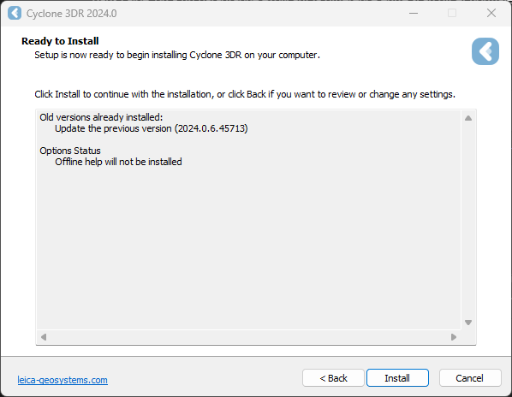The width and height of the screenshot is (512, 397).
Task: Click the empty area of summary box
Action: [248, 248]
